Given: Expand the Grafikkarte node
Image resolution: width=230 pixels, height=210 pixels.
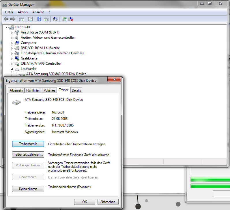Looking at the screenshot, I should [12, 59].
